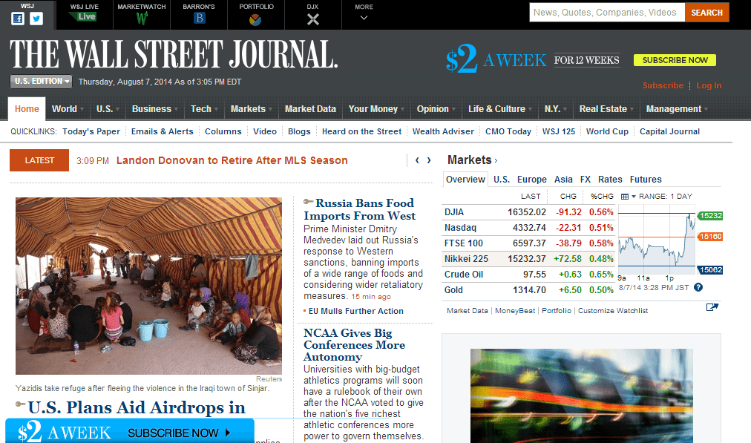Open MoneyBeat link under markets table

pos(515,310)
